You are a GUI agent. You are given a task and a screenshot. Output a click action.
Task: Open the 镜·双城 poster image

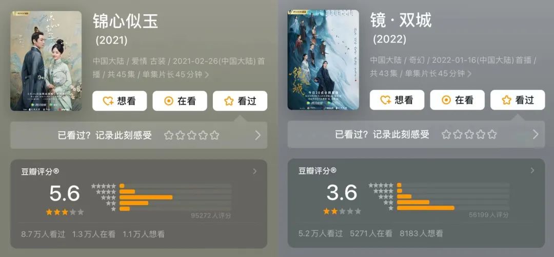tap(323, 60)
